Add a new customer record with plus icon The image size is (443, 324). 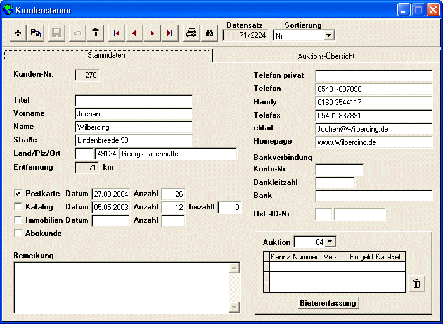[x=18, y=34]
